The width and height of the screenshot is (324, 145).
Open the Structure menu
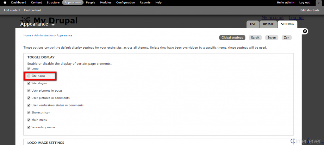[53, 3]
